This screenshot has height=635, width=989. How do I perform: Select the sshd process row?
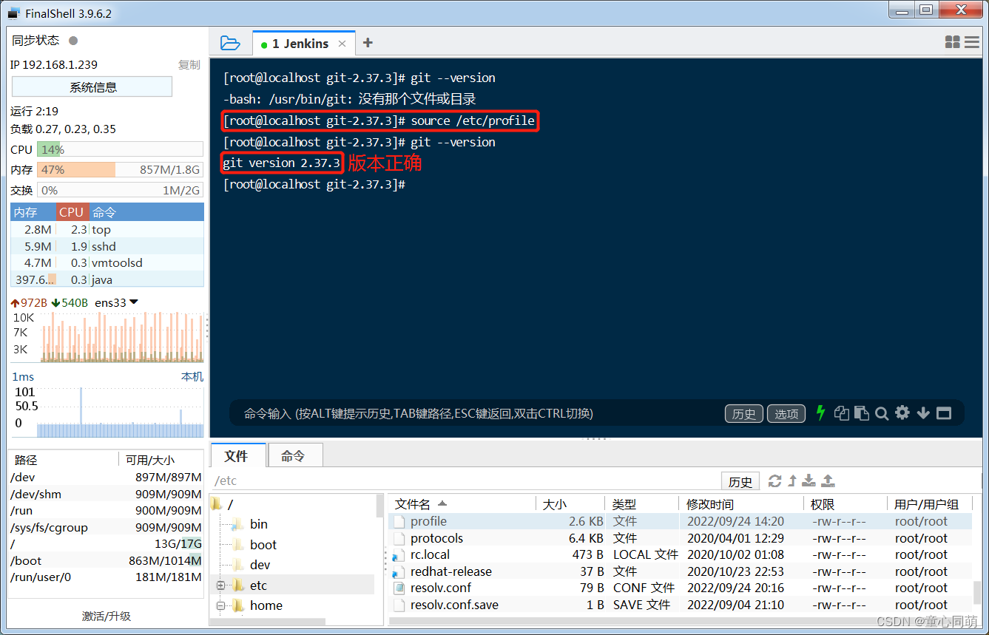point(107,246)
